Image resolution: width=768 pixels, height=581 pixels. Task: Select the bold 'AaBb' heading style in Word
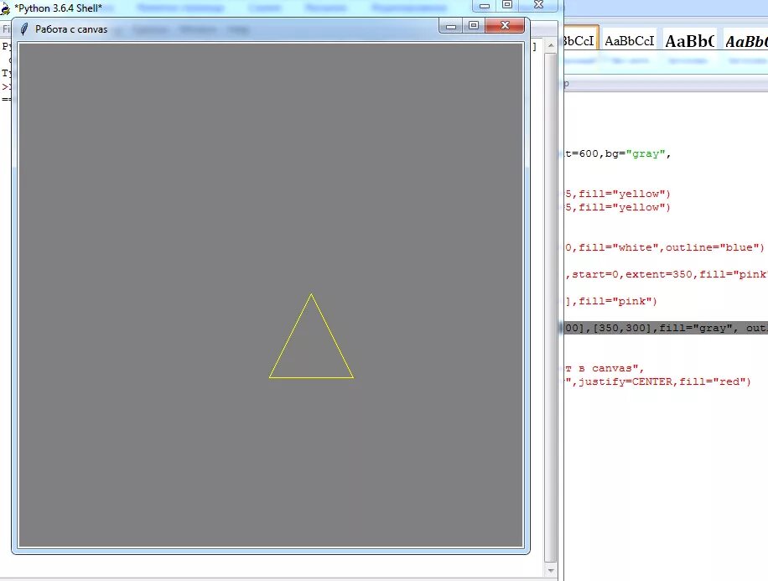[x=690, y=41]
